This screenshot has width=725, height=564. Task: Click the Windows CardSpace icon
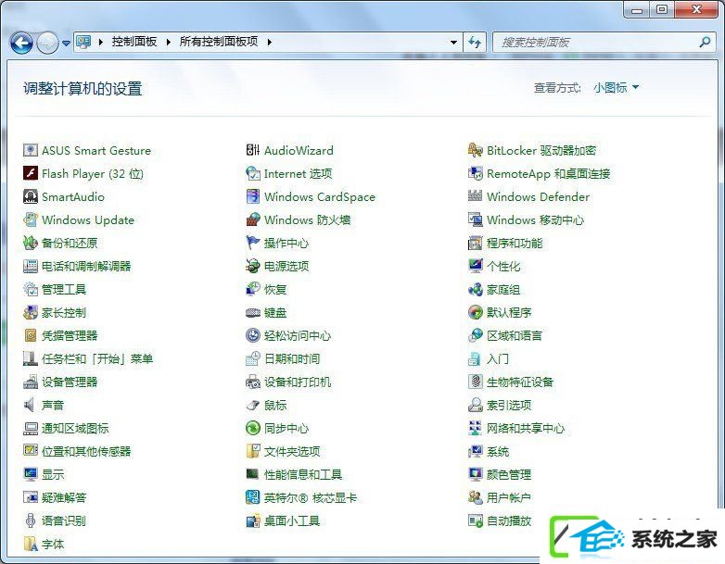tap(253, 196)
